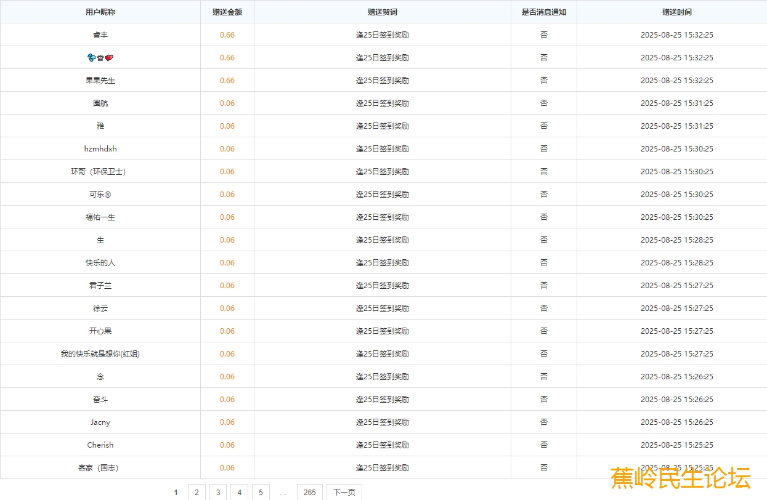Click the 是否消息通知 column header
Image resolution: width=767 pixels, height=500 pixels.
pyautogui.click(x=543, y=12)
